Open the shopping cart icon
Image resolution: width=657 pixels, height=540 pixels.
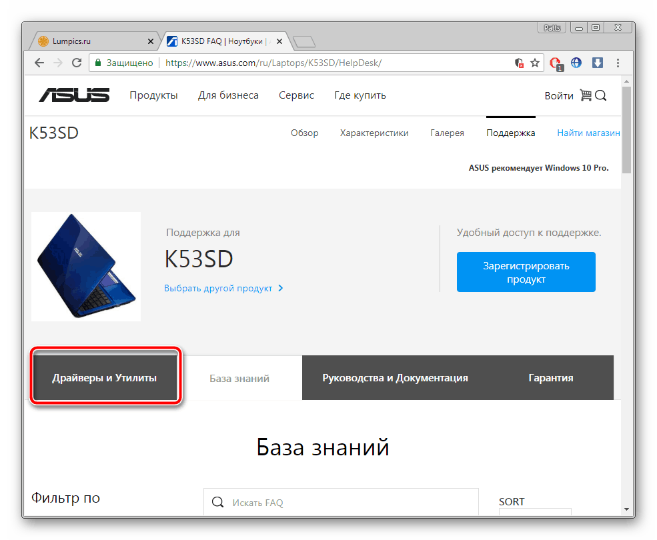pos(586,95)
